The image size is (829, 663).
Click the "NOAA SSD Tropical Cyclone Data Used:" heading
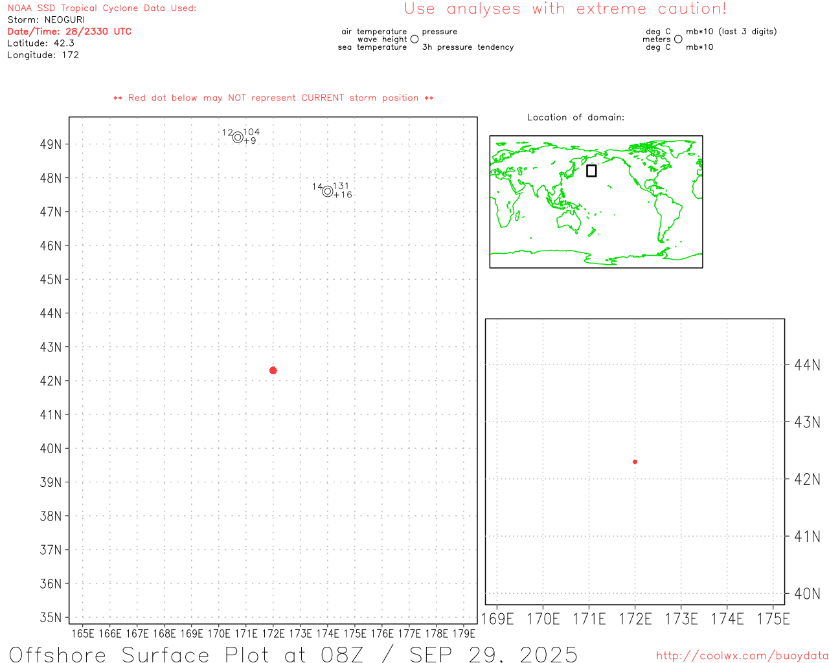coord(102,8)
